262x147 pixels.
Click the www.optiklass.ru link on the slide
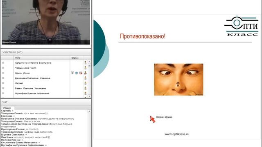(x=177, y=134)
